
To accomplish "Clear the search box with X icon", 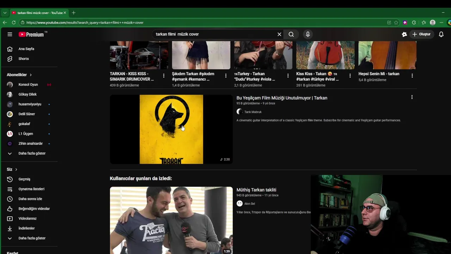I will point(279,34).
